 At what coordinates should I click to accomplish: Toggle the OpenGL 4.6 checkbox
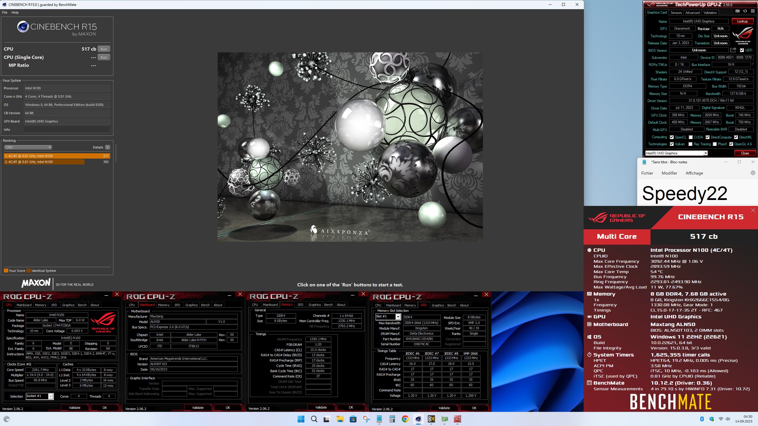coord(731,144)
